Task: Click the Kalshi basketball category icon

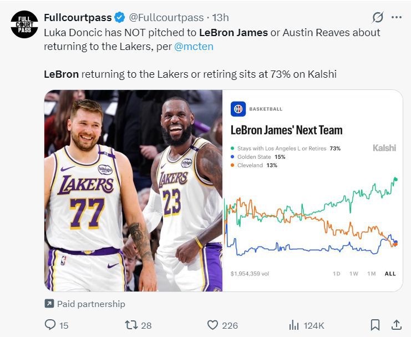Action: pyautogui.click(x=239, y=109)
